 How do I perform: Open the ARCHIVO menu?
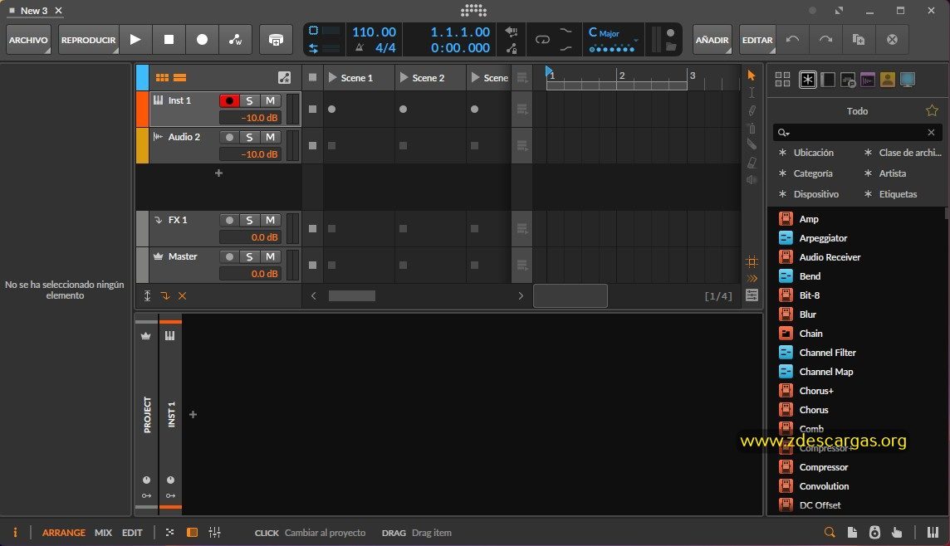(x=28, y=40)
